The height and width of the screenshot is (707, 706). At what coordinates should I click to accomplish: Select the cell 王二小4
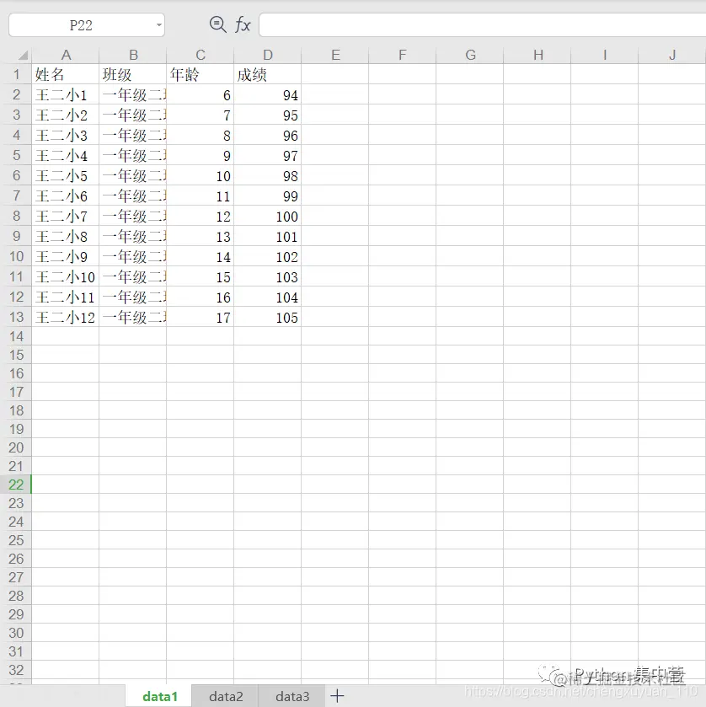pyautogui.click(x=66, y=156)
